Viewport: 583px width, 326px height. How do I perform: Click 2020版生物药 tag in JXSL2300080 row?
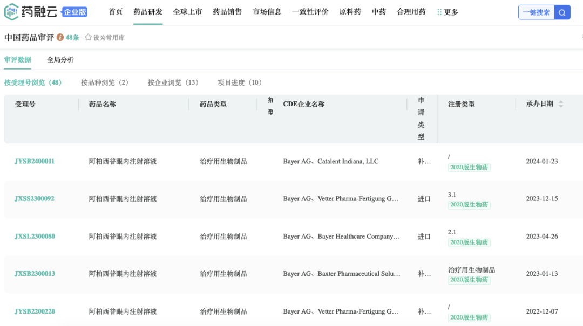coord(469,242)
